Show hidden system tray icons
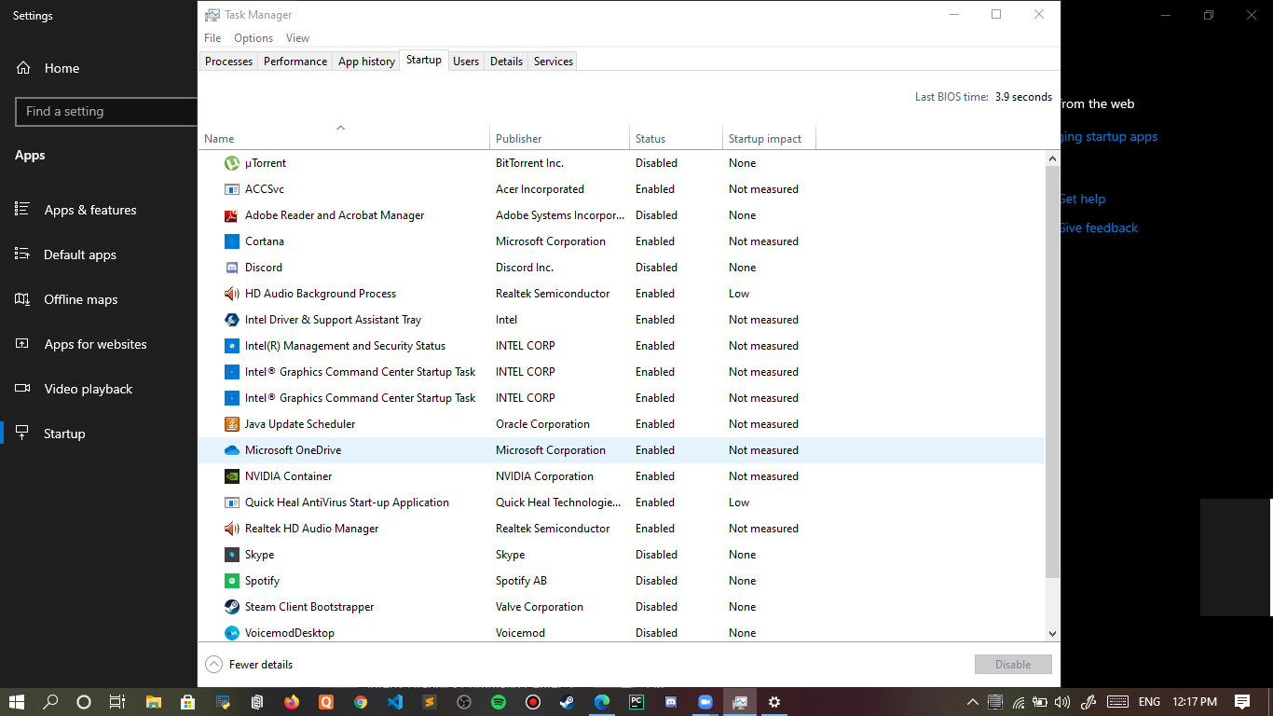The width and height of the screenshot is (1273, 716). pos(973,702)
